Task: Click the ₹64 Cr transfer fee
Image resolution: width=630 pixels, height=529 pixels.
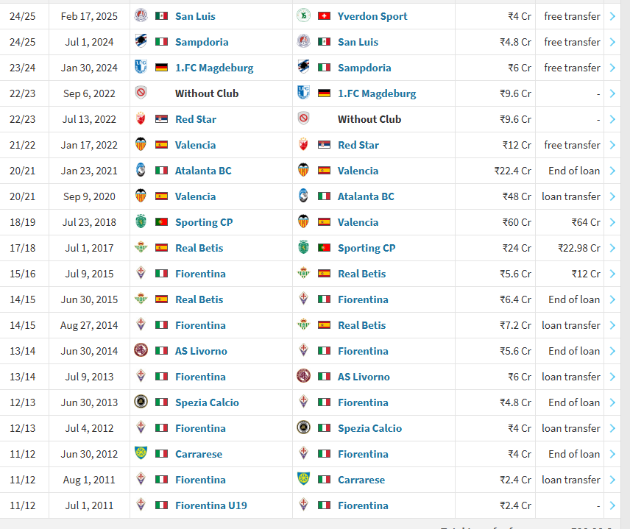Action: pyautogui.click(x=586, y=222)
